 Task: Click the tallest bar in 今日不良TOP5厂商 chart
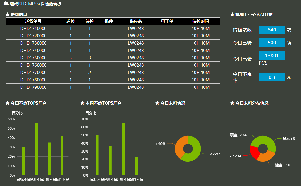coord(36,149)
